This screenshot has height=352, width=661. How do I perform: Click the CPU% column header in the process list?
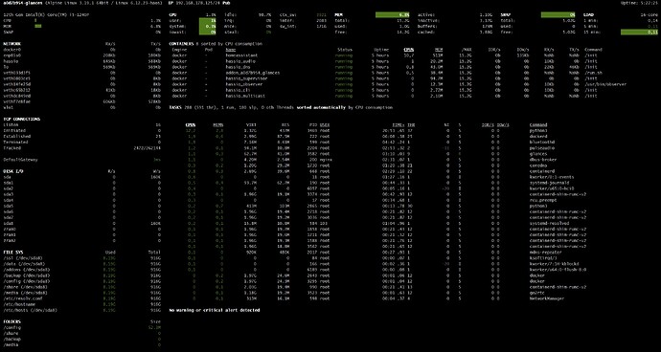[191, 124]
